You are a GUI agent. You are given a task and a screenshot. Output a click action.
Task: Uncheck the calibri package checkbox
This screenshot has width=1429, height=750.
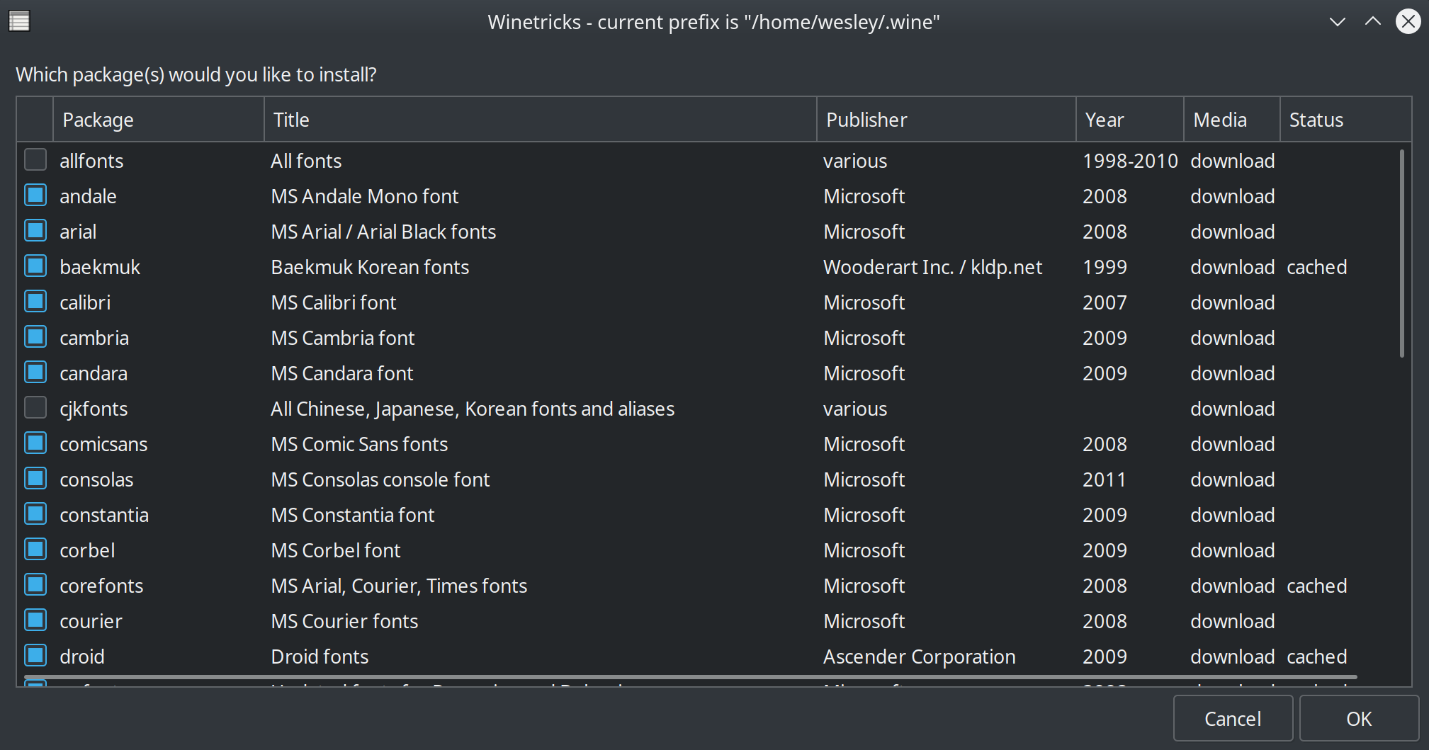[35, 302]
